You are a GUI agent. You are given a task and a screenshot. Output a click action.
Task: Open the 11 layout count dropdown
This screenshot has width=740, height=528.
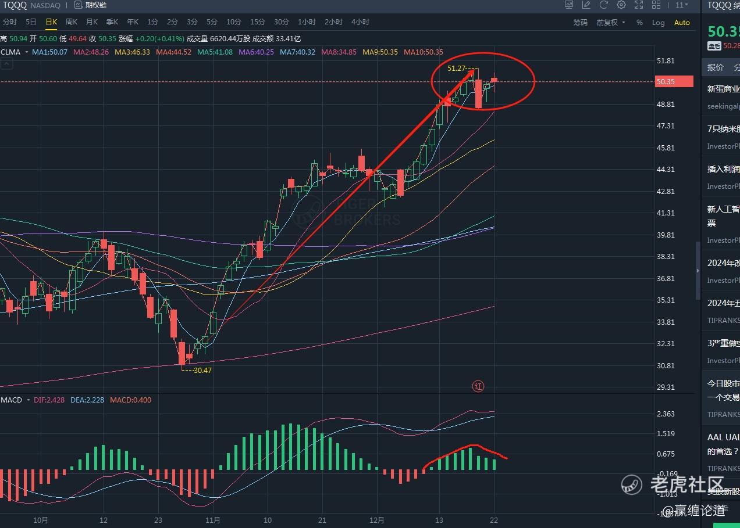681,5
